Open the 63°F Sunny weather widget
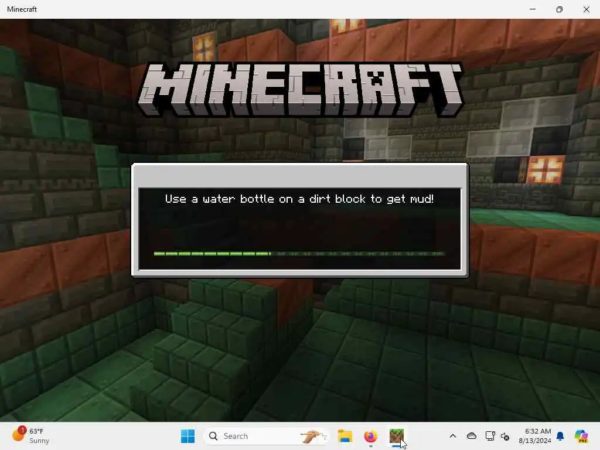600x450 pixels. (30, 436)
